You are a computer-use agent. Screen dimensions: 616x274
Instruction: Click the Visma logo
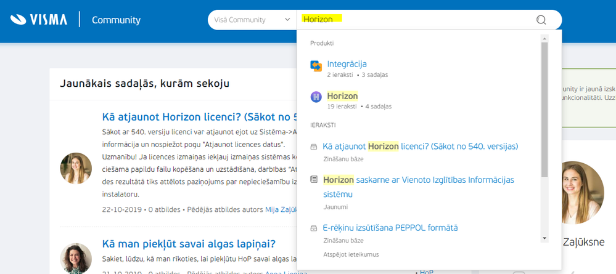(38, 20)
